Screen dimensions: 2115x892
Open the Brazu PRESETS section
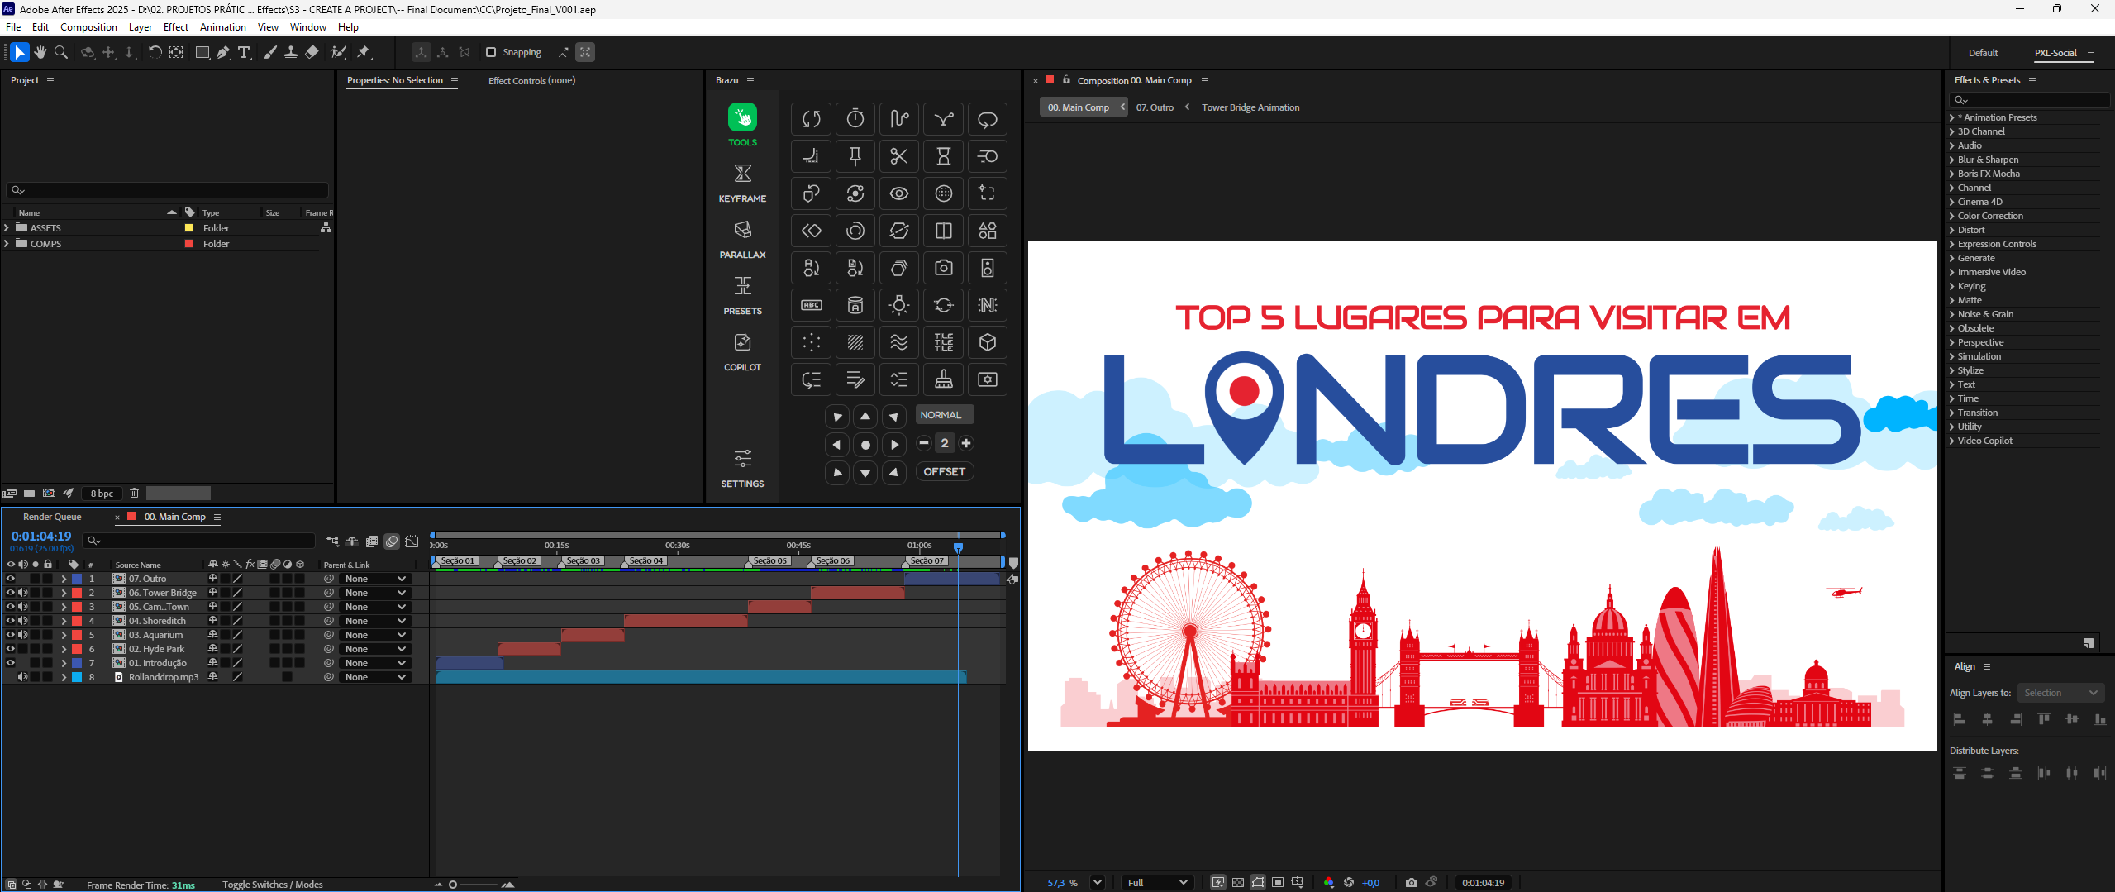click(742, 295)
